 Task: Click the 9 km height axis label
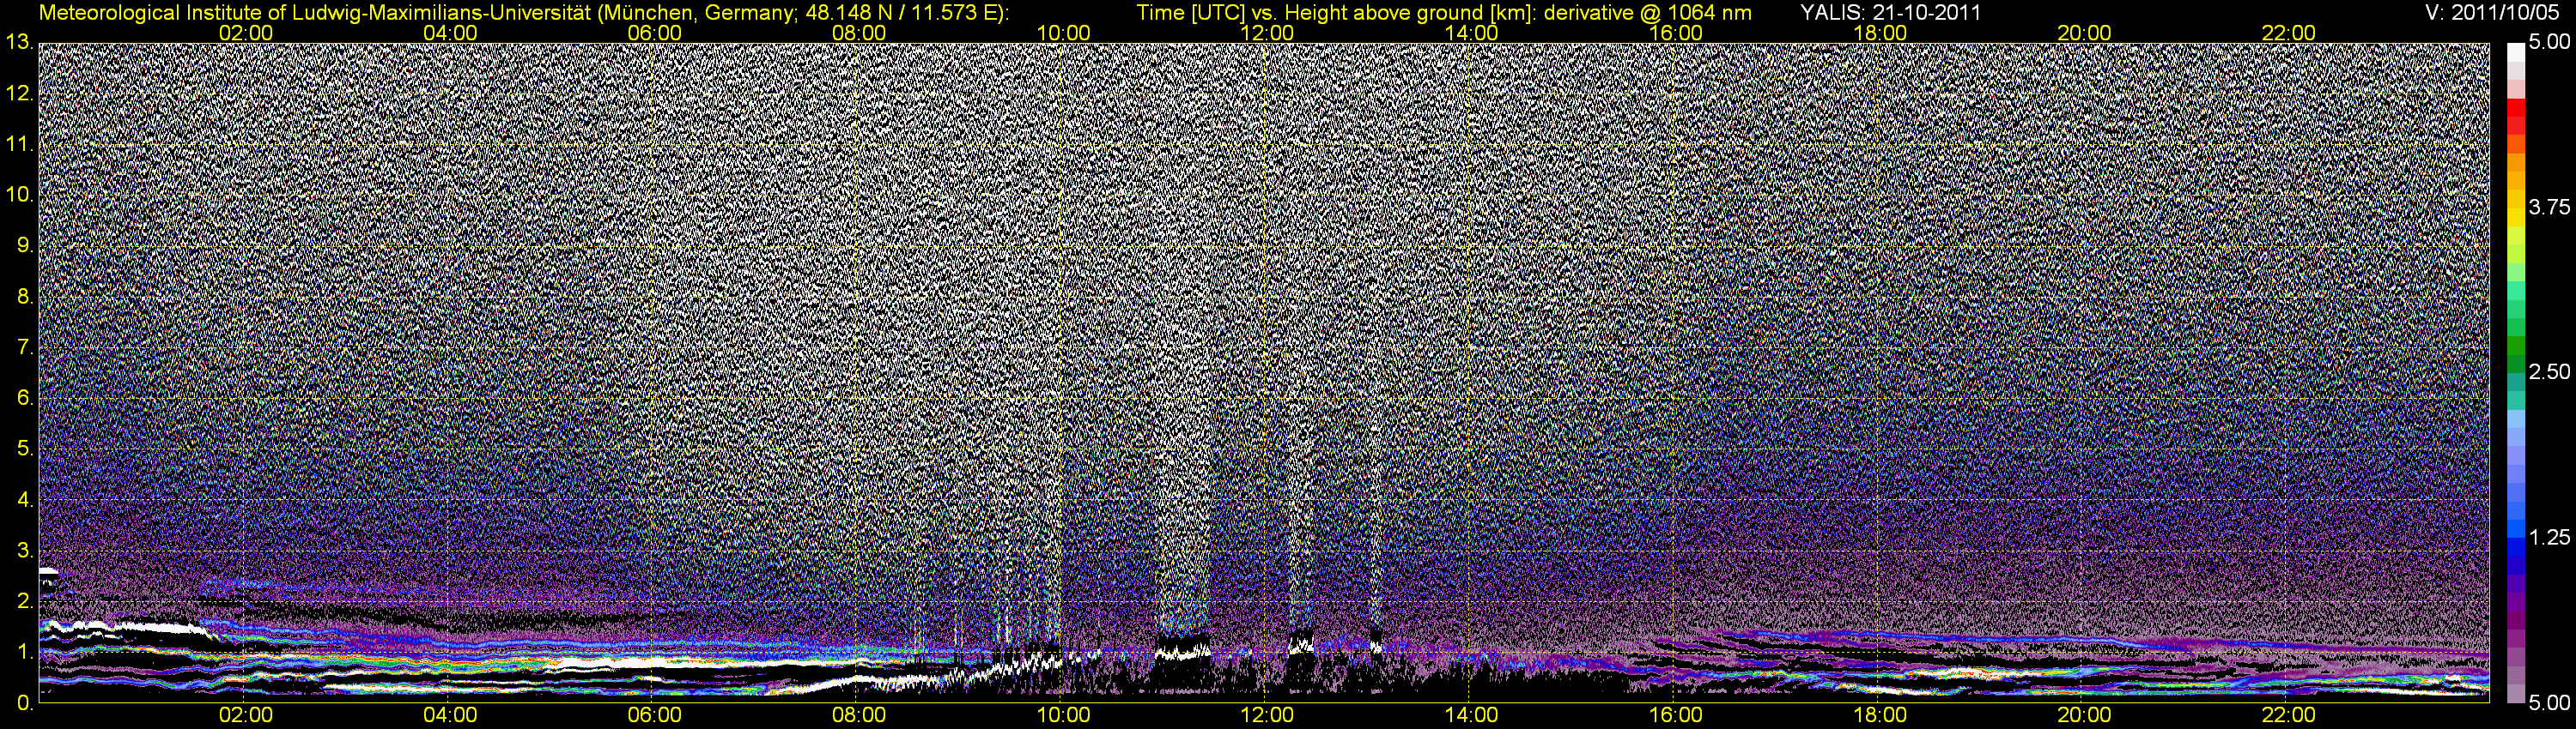(x=26, y=245)
